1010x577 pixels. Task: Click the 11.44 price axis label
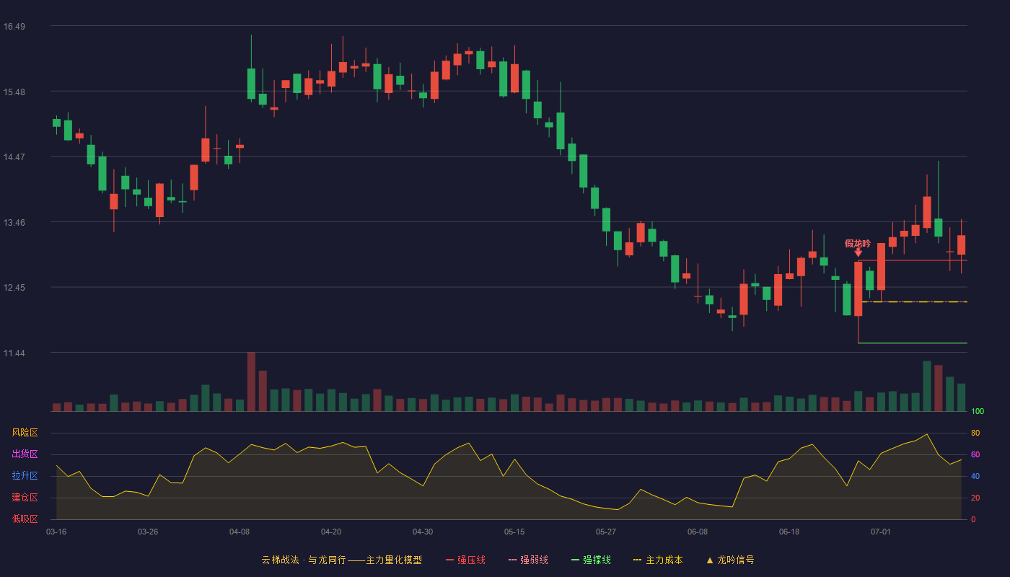(14, 353)
